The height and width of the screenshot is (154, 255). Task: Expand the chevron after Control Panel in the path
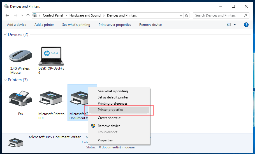pos(66,16)
